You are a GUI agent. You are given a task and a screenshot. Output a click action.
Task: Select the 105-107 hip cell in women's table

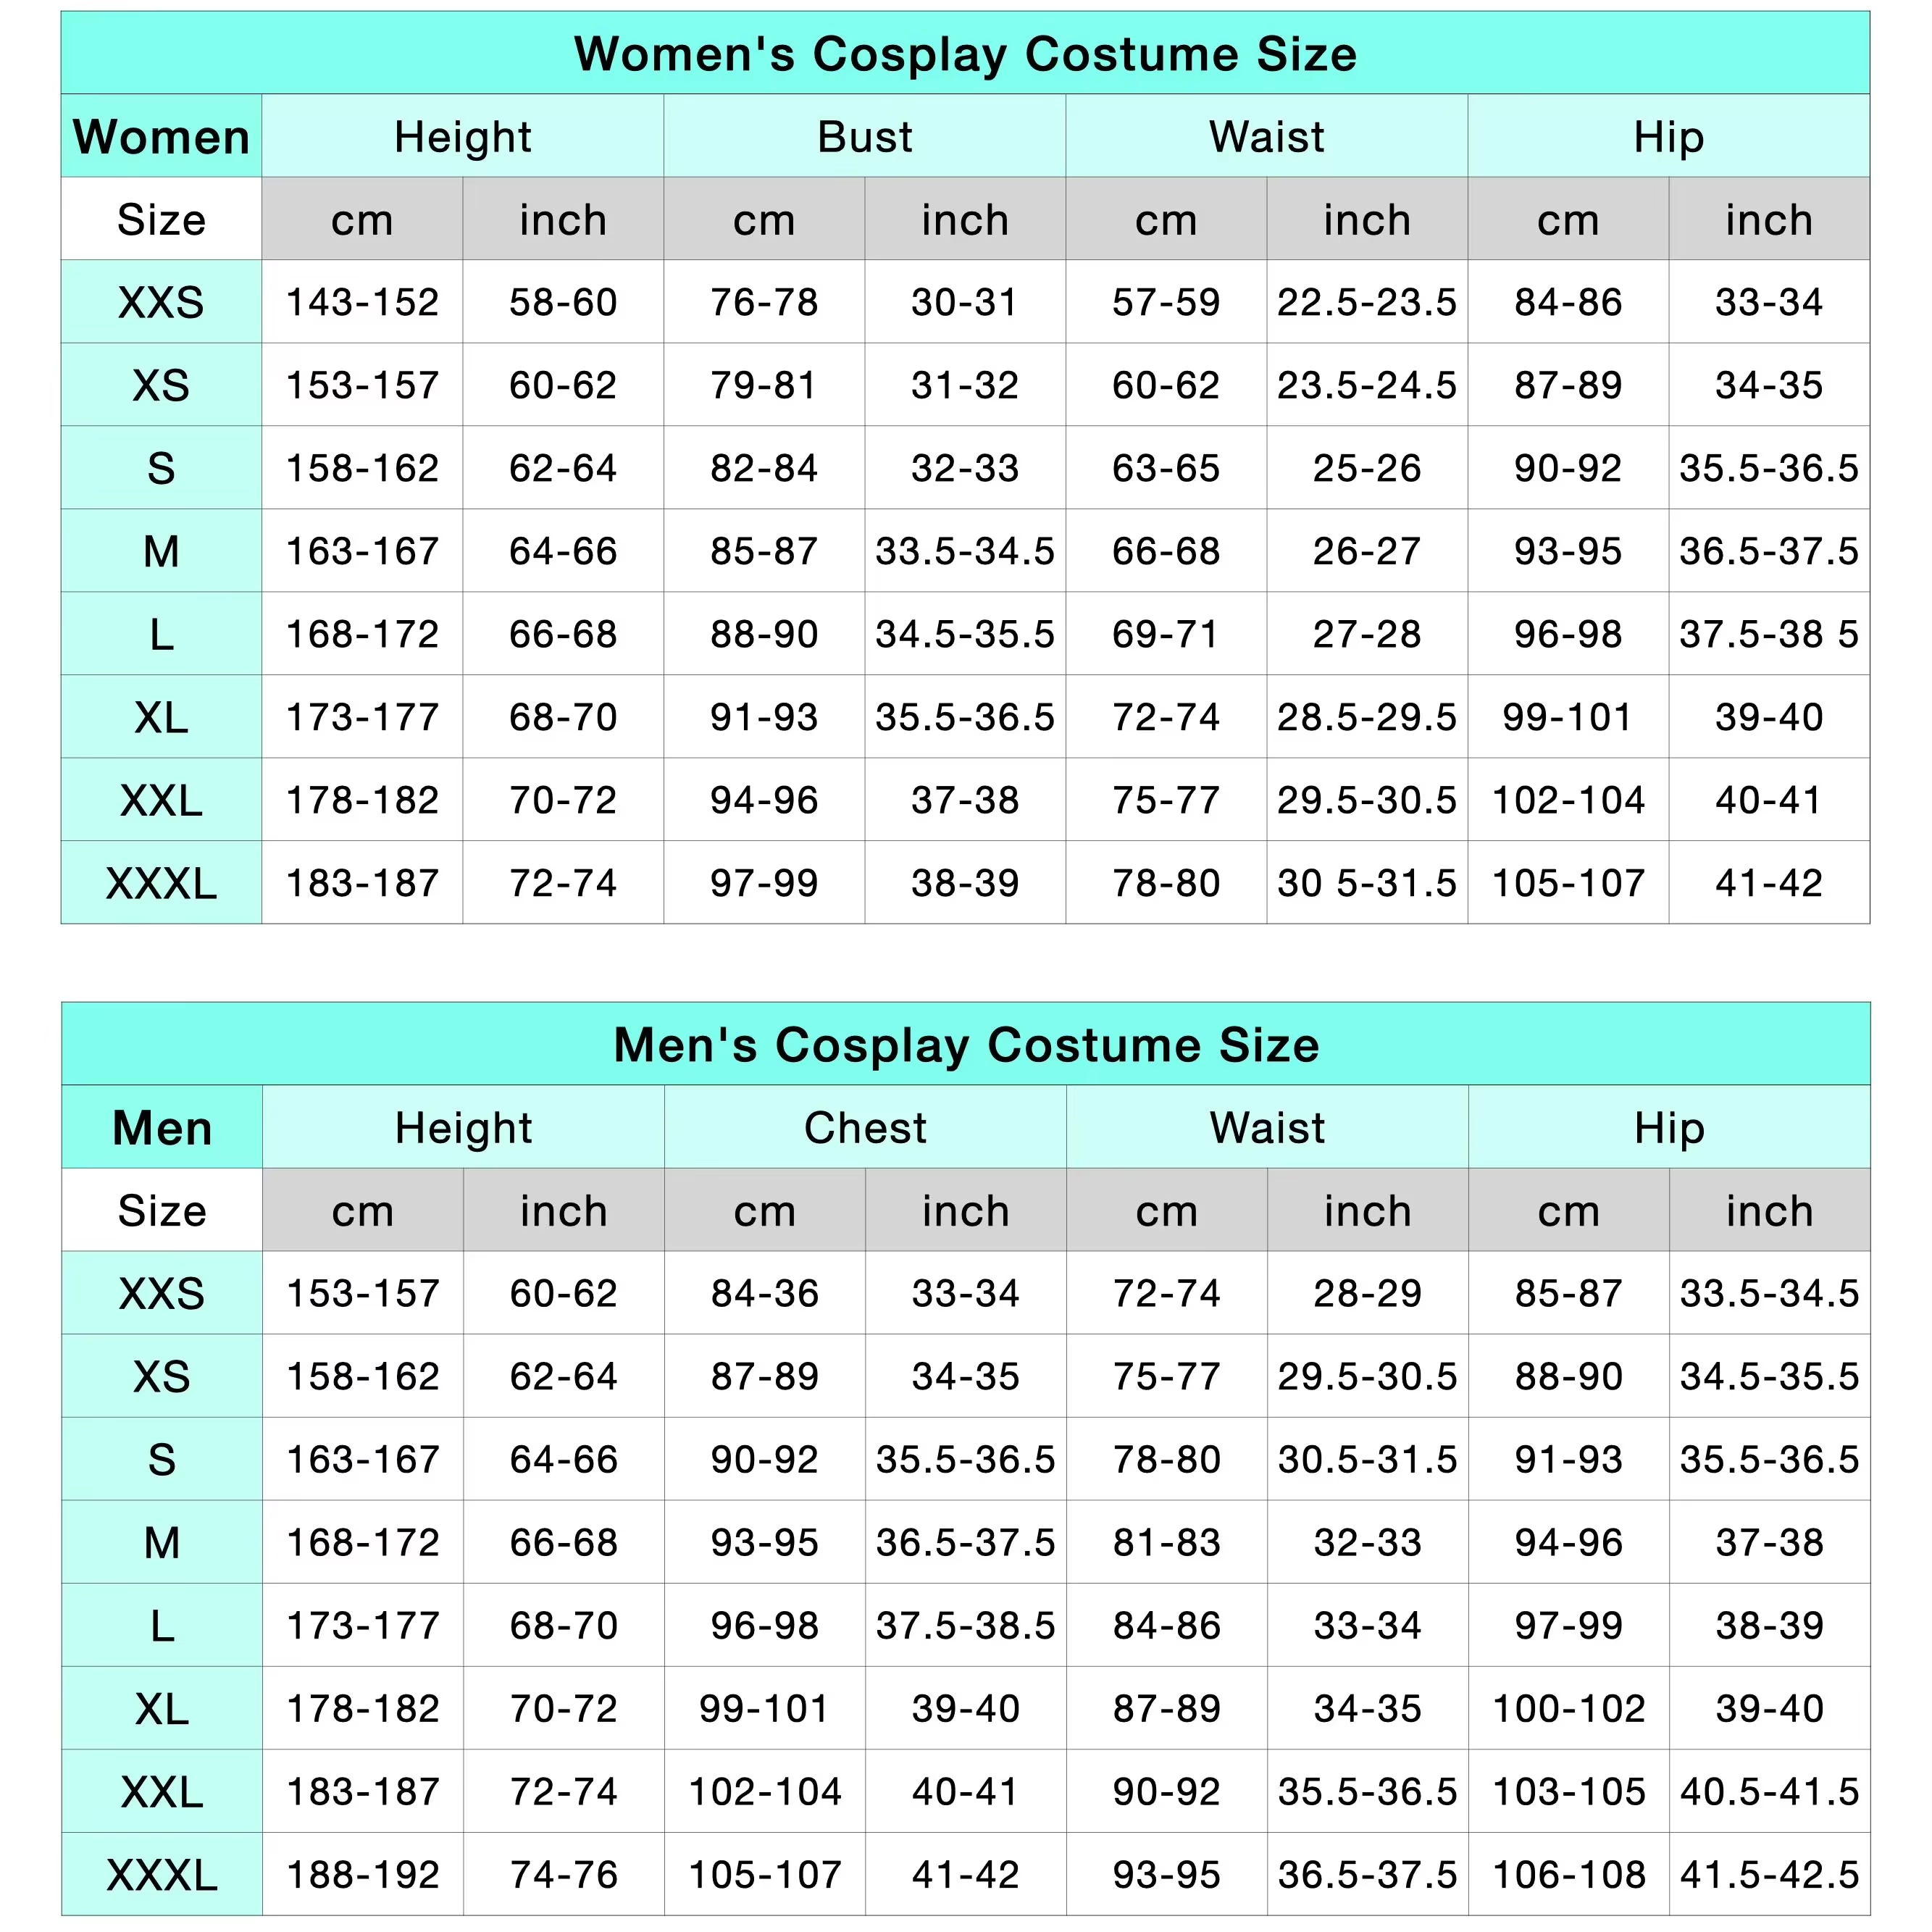click(1567, 883)
